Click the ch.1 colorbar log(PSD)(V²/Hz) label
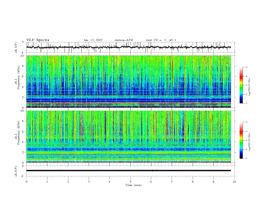Image resolution: width=264 pixels, height=204 pixels. [250, 87]
